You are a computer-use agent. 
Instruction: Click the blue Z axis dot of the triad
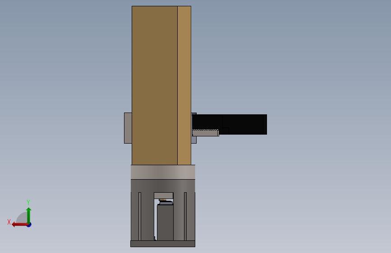(x=29, y=225)
